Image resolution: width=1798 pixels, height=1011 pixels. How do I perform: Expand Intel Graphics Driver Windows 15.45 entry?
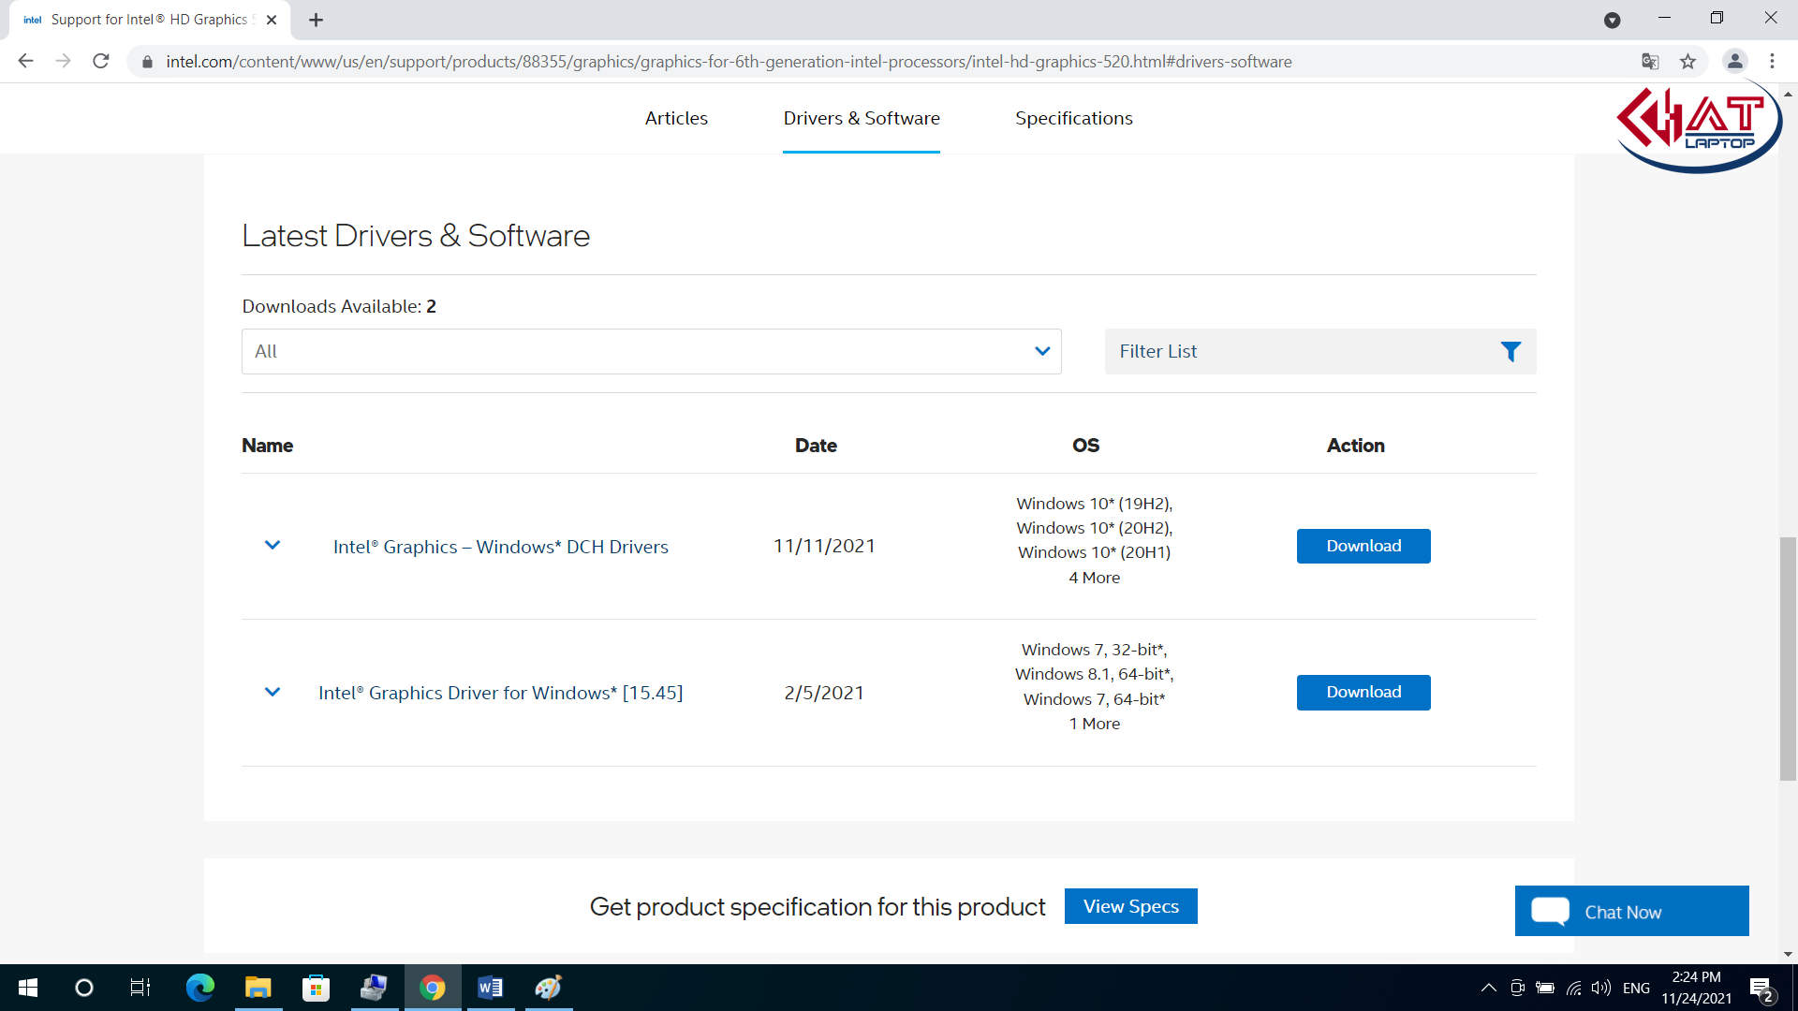point(272,693)
